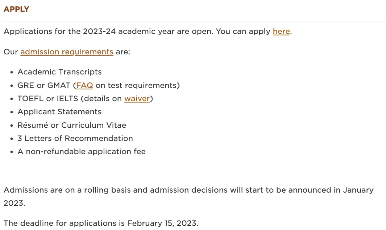The width and height of the screenshot is (386, 230).
Task: Click the Academic Transcripts list item
Action: (x=59, y=72)
